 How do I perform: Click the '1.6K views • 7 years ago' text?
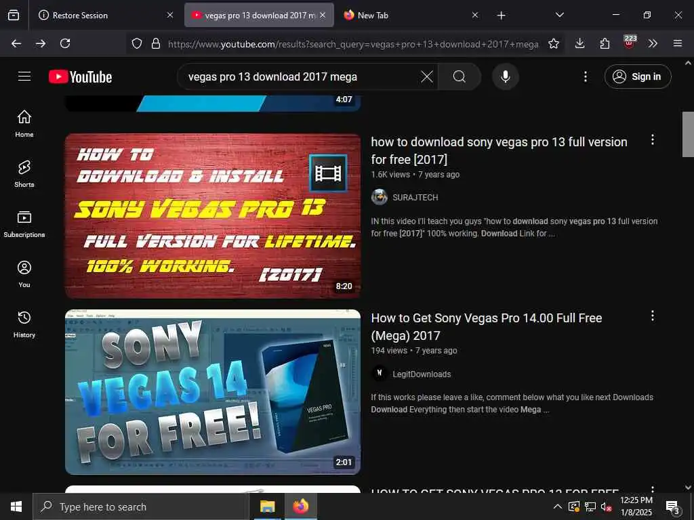click(415, 175)
